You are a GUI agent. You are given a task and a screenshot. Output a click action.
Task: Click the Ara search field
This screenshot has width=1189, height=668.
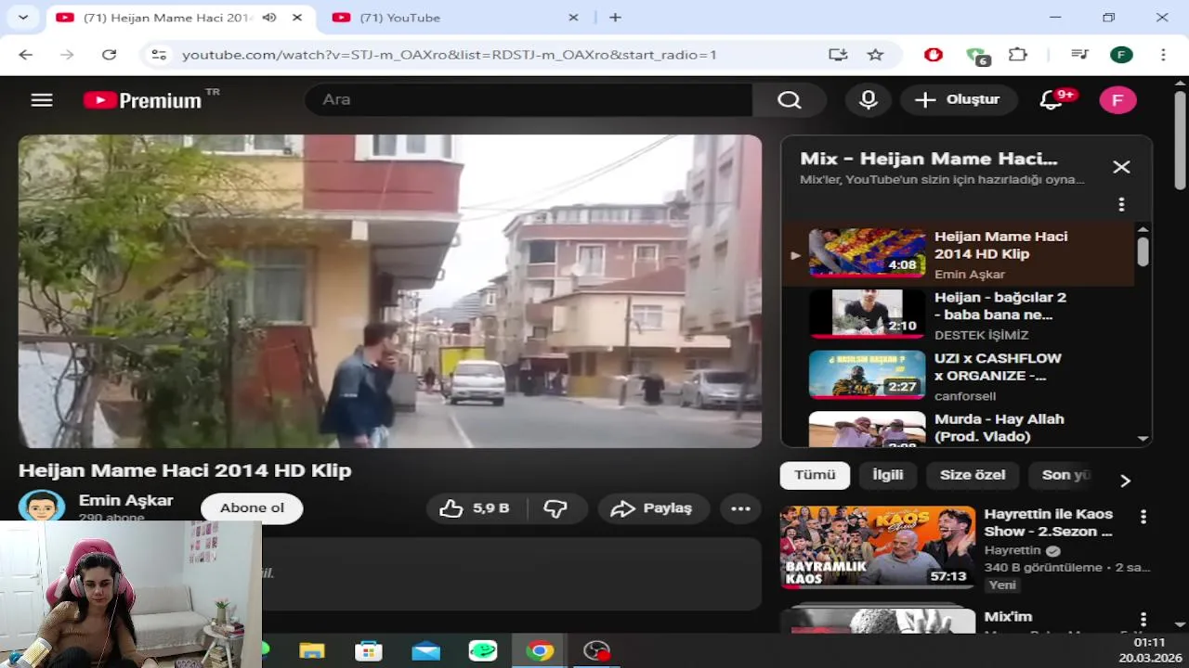click(x=529, y=100)
